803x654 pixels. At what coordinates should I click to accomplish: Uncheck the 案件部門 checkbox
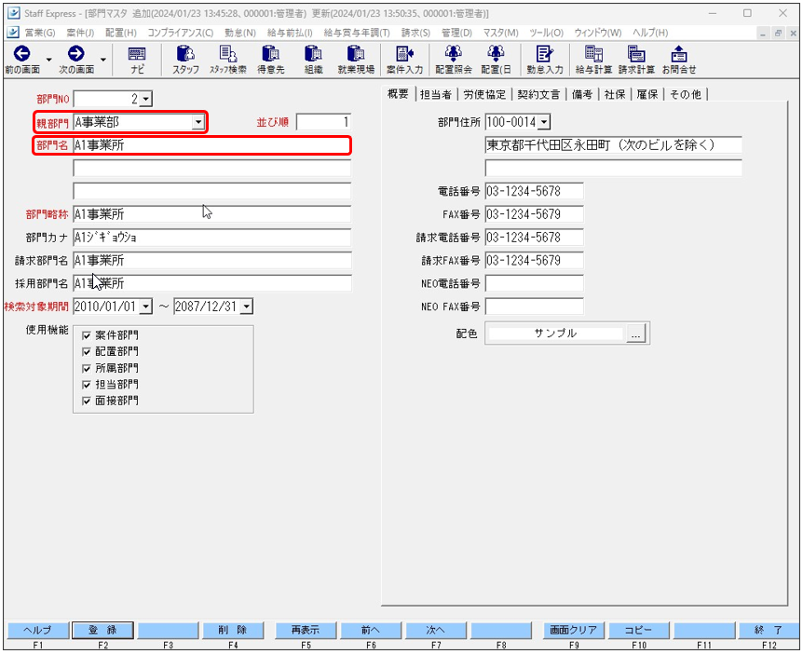click(x=87, y=335)
